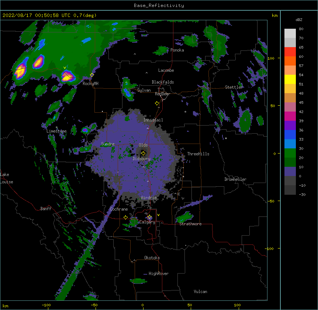Click the Olds label
This screenshot has height=310, width=318.
(143, 145)
